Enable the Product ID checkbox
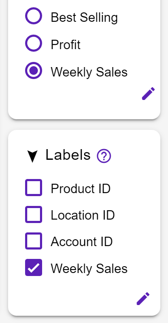The image size is (168, 323). (x=34, y=188)
